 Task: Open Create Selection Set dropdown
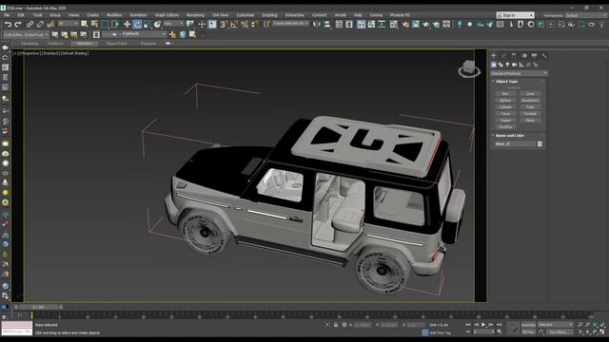tap(290, 24)
